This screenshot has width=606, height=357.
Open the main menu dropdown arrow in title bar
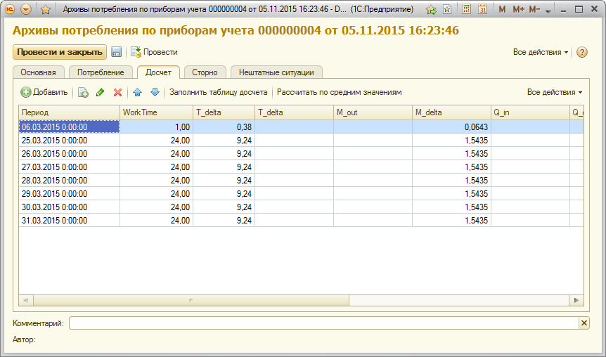26,9
